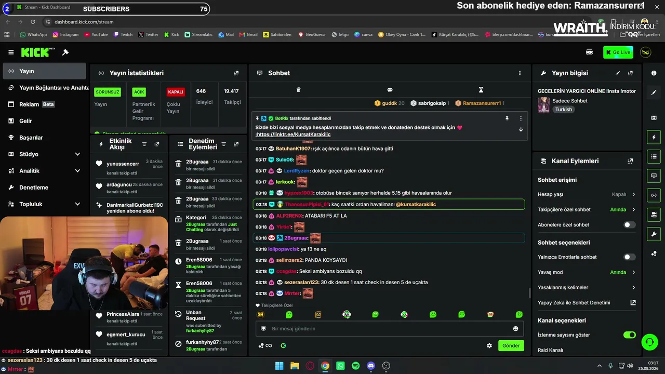Screen dimensions: 665x374
Task: Open the green support headset button
Action: pos(649,342)
